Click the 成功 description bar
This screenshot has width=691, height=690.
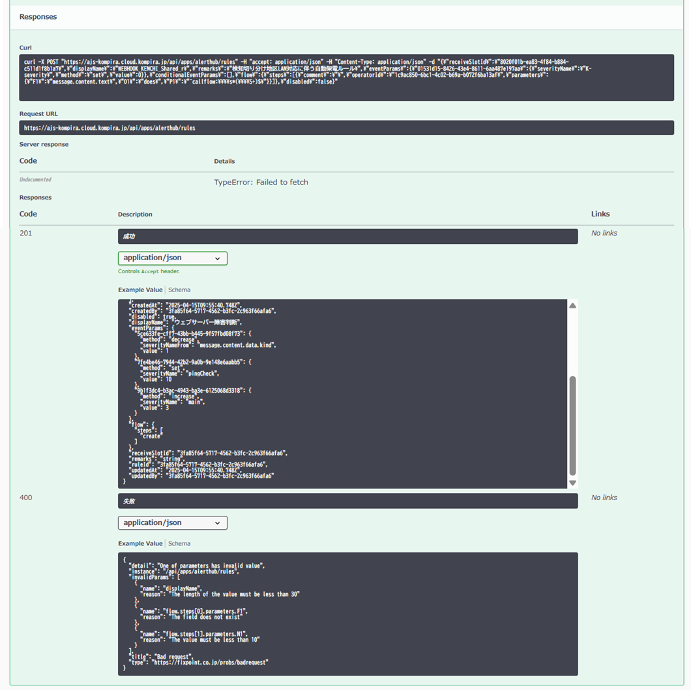(347, 236)
